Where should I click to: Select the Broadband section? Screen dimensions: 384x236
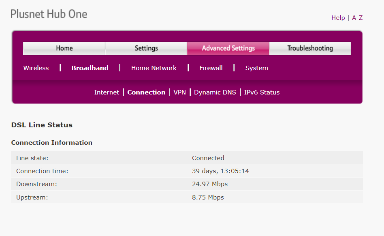(90, 68)
